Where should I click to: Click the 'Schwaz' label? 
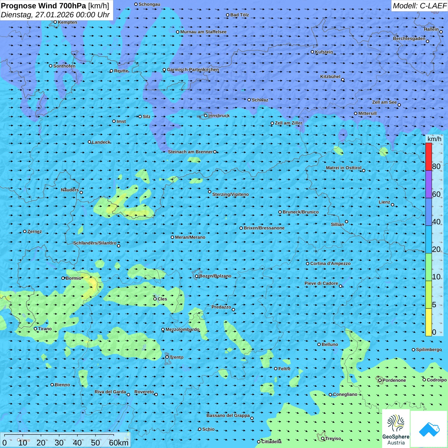[260, 100]
